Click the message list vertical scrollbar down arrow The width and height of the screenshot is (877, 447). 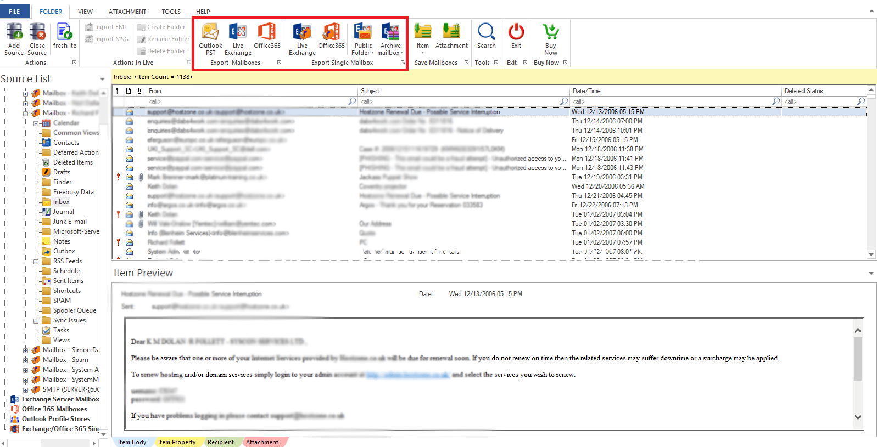tap(871, 254)
